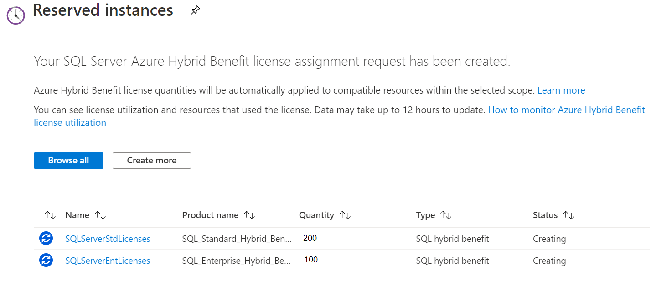Open How to monitor Azure Hybrid Benefit link
The width and height of the screenshot is (651, 287).
(x=566, y=110)
